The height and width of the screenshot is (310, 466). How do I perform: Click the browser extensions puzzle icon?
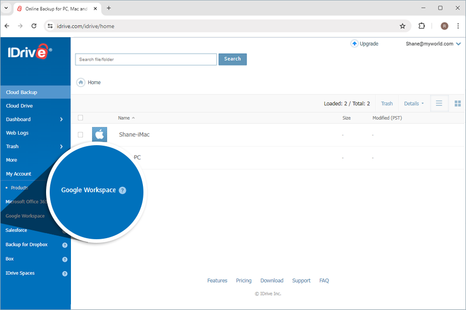(x=421, y=25)
